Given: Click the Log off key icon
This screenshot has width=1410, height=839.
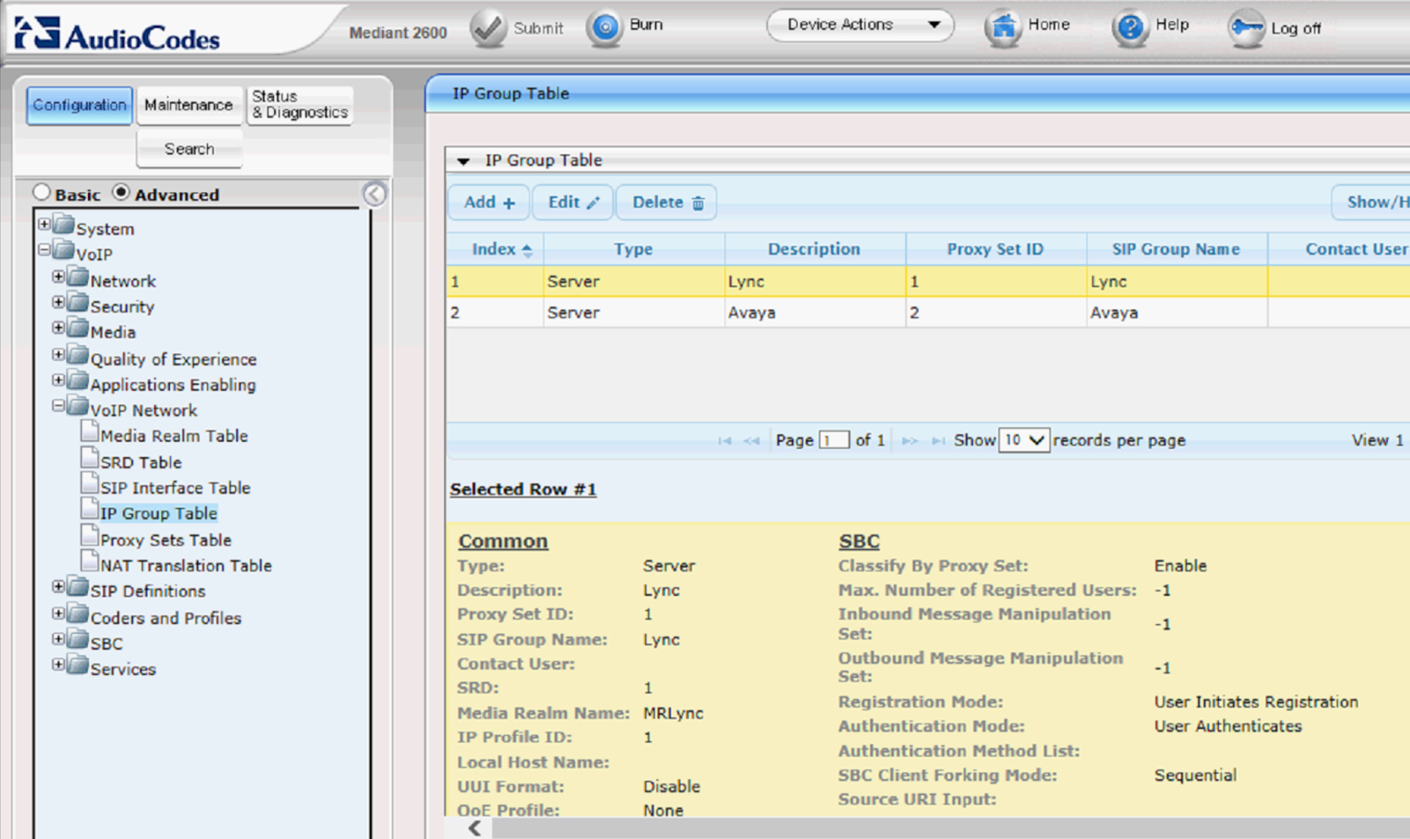Looking at the screenshot, I should click(1245, 27).
